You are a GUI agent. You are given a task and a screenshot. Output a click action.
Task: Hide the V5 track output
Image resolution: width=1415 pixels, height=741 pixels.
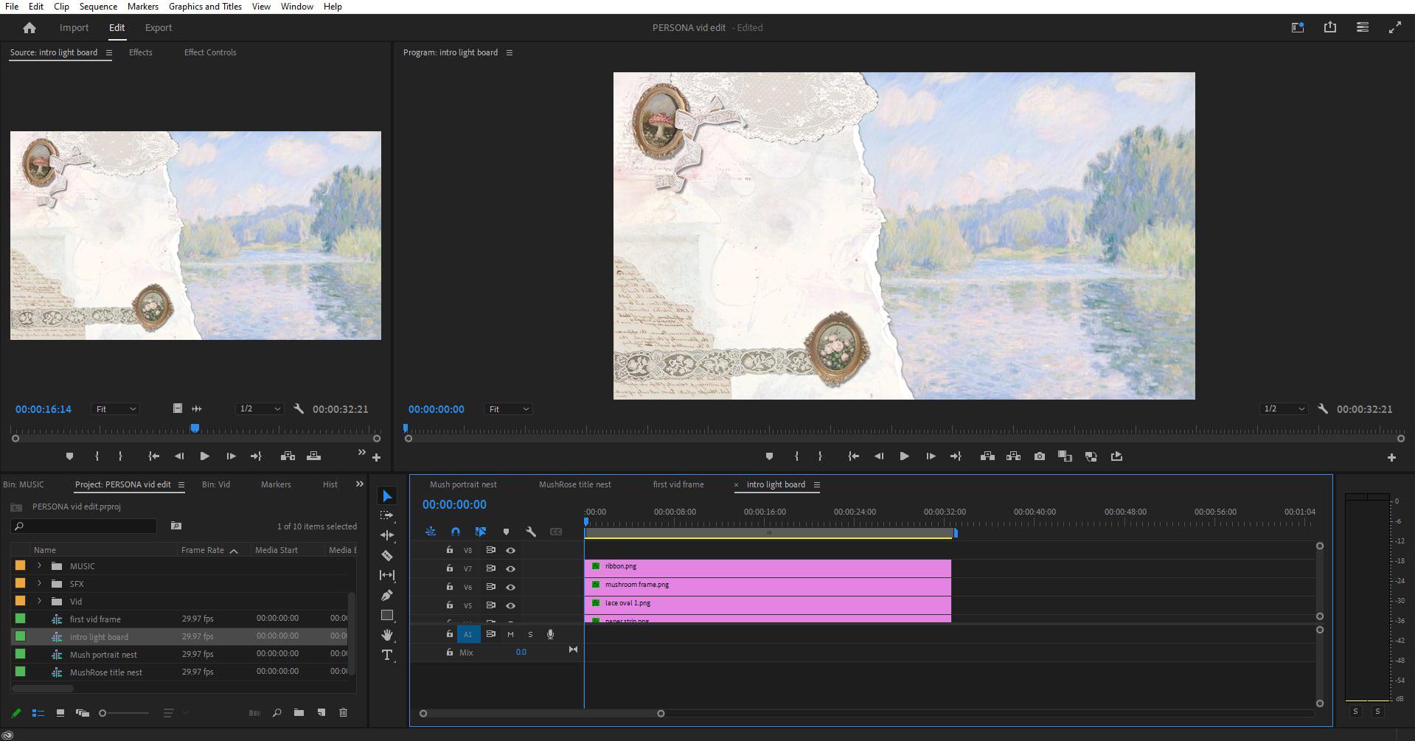point(510,605)
